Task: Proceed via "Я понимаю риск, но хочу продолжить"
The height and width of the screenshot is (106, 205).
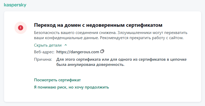Action: [x=71, y=87]
